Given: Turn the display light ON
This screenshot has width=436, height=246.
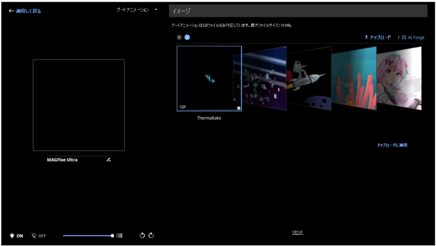Looking at the screenshot, I should click(16, 236).
